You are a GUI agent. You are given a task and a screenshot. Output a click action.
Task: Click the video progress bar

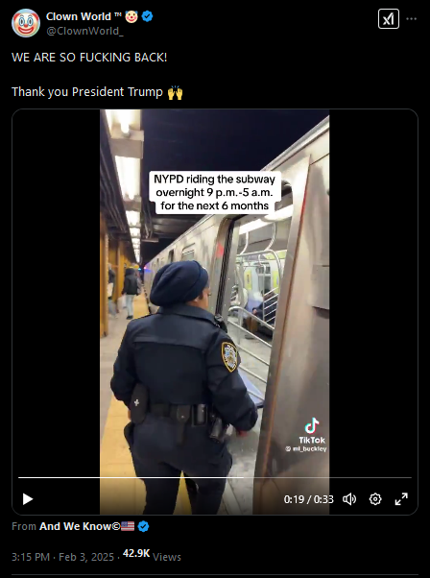pos(215,478)
